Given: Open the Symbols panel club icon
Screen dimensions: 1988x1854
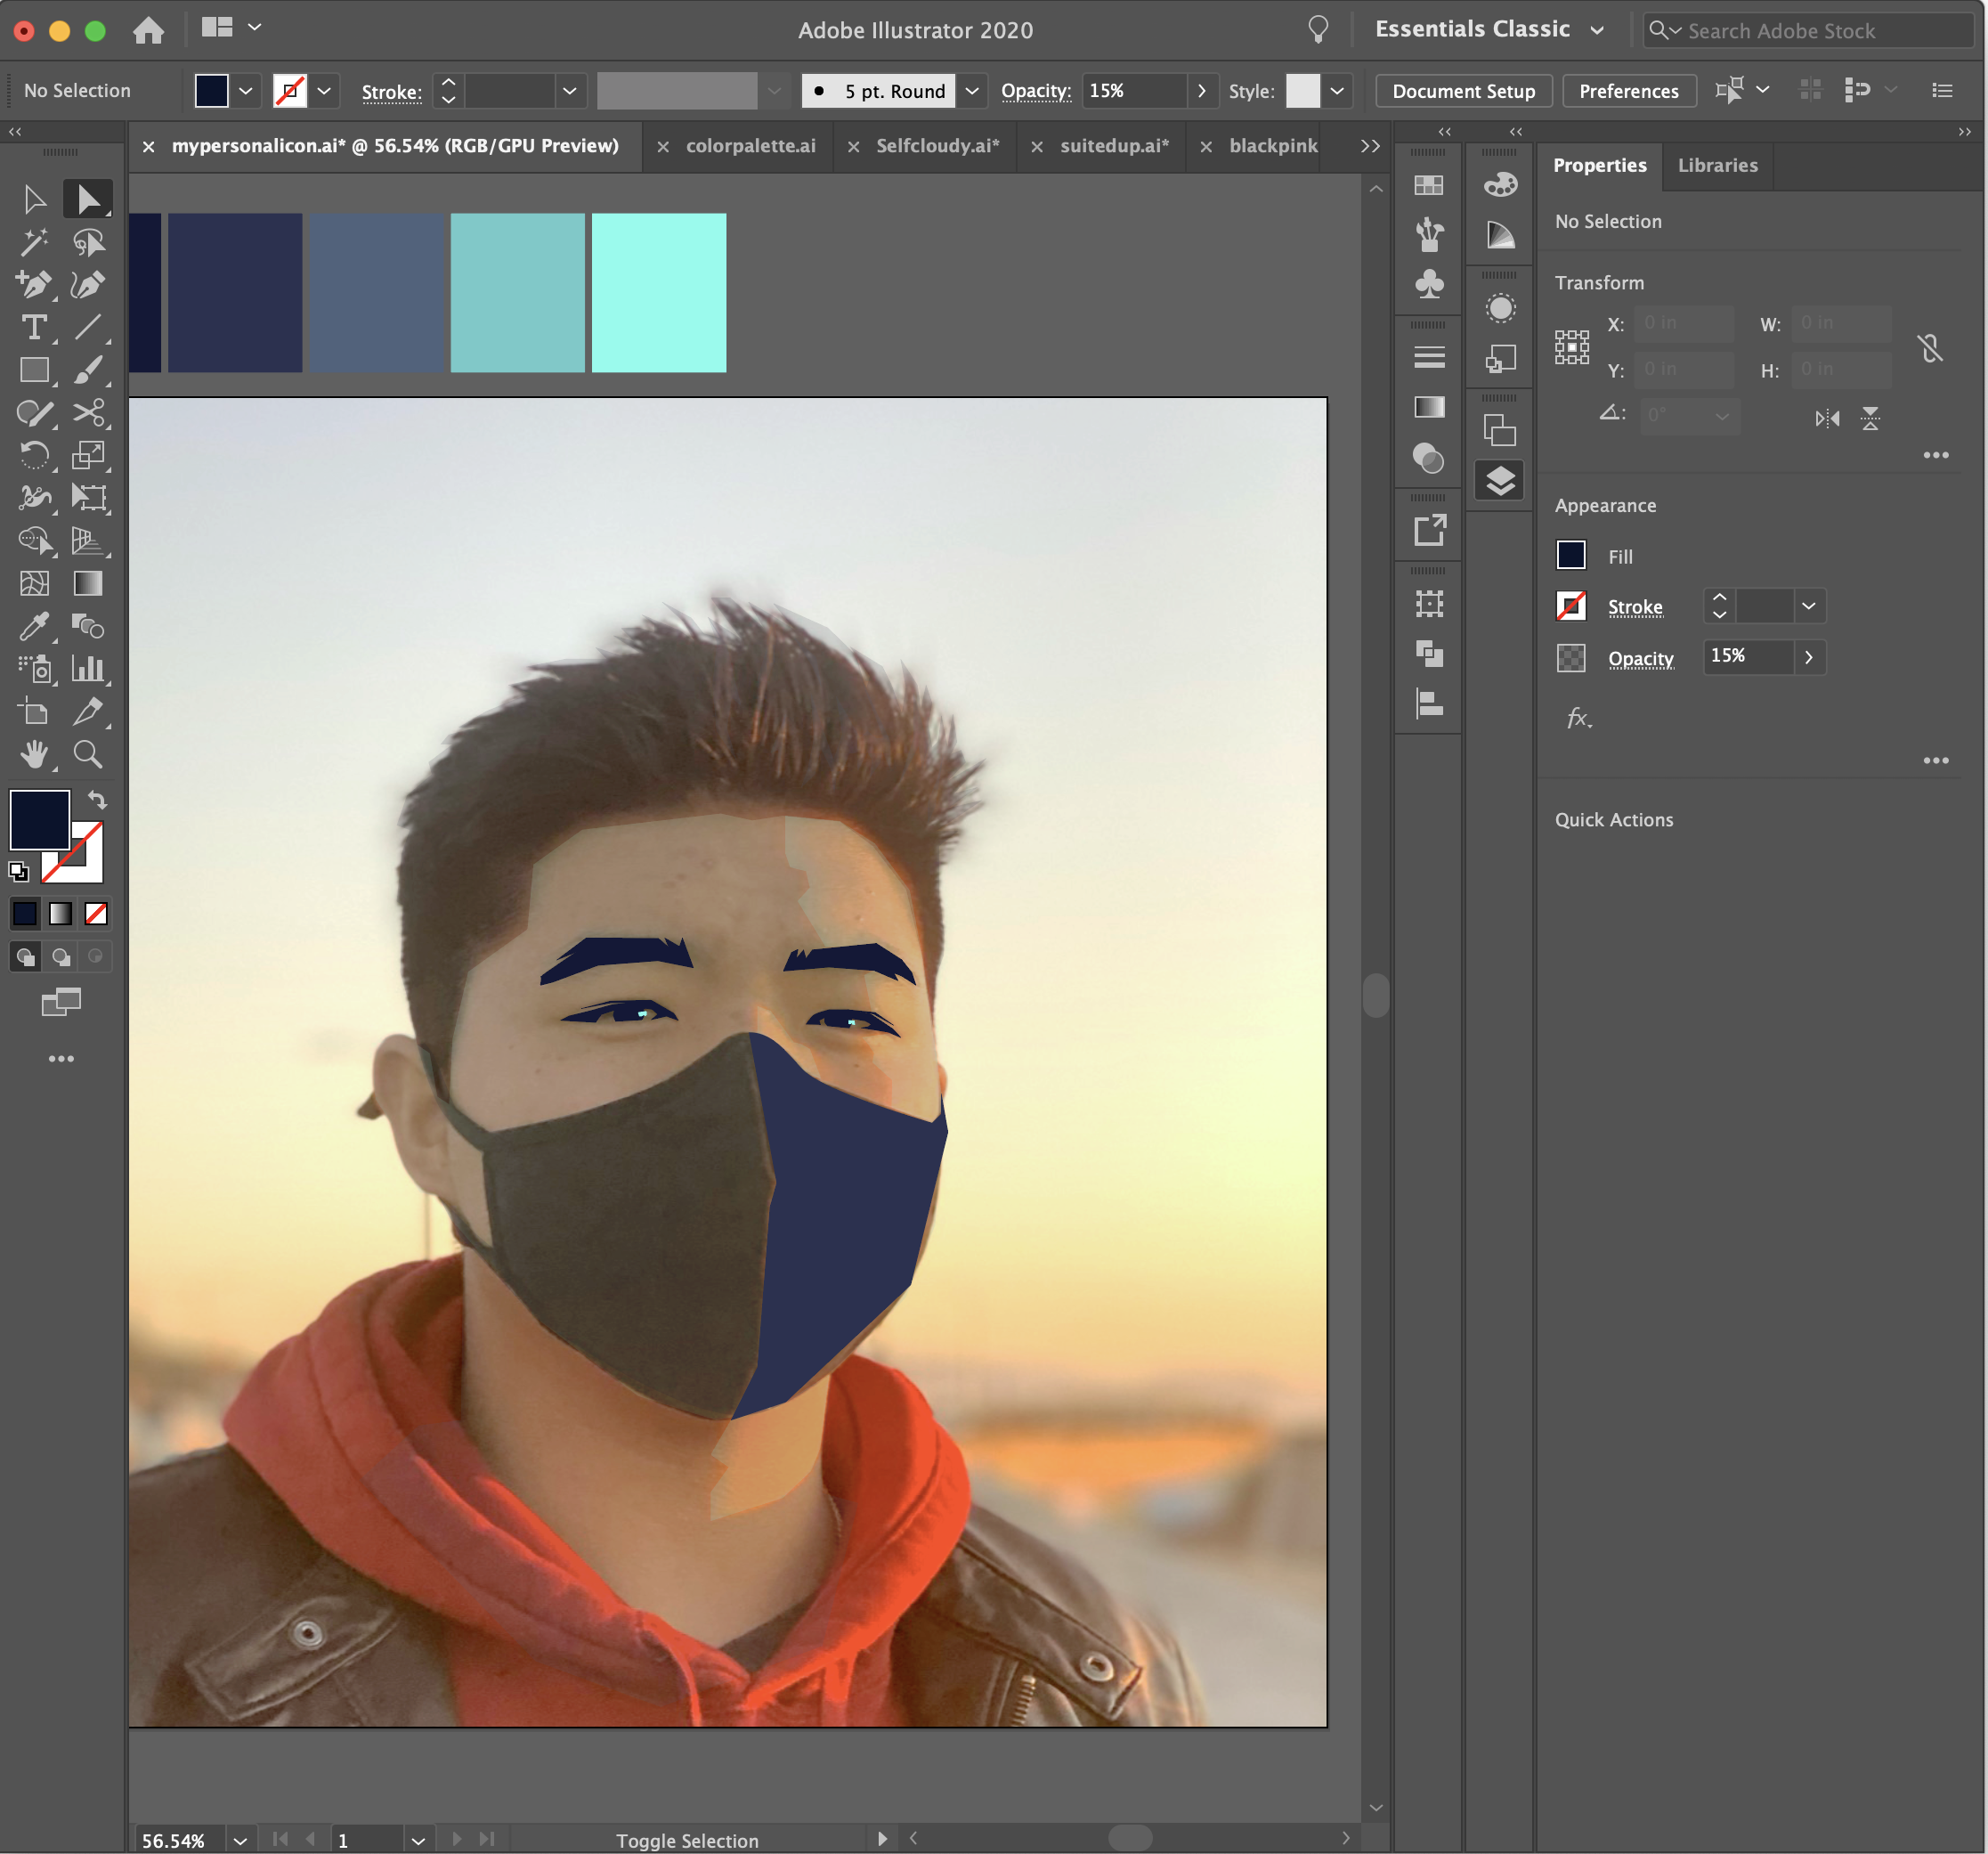Looking at the screenshot, I should (x=1429, y=284).
